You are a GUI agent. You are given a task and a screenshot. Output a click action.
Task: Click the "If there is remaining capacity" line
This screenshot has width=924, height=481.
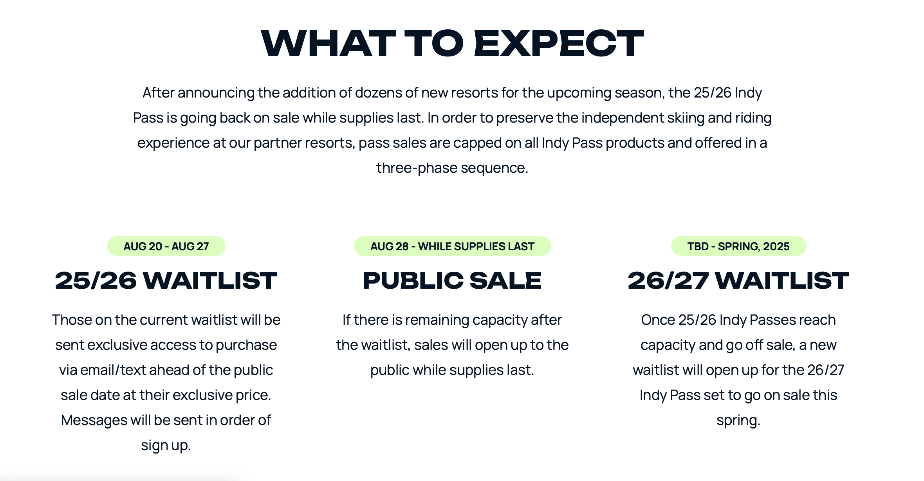pos(452,320)
